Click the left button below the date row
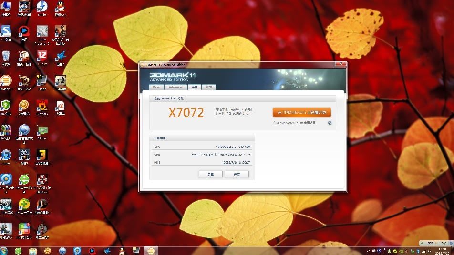Viewport: 454px width, 255px height. click(210, 175)
